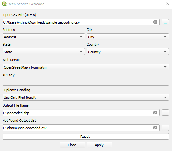
Task: Browse for the output shapefile location
Action: click(165, 113)
